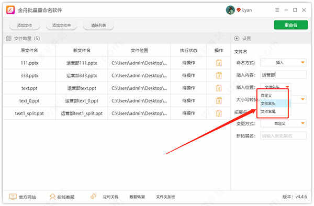Open the 大小写转换 dropdown arrow
314x206 pixels.
point(302,99)
